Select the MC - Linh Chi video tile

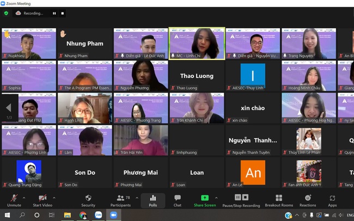coord(197,44)
